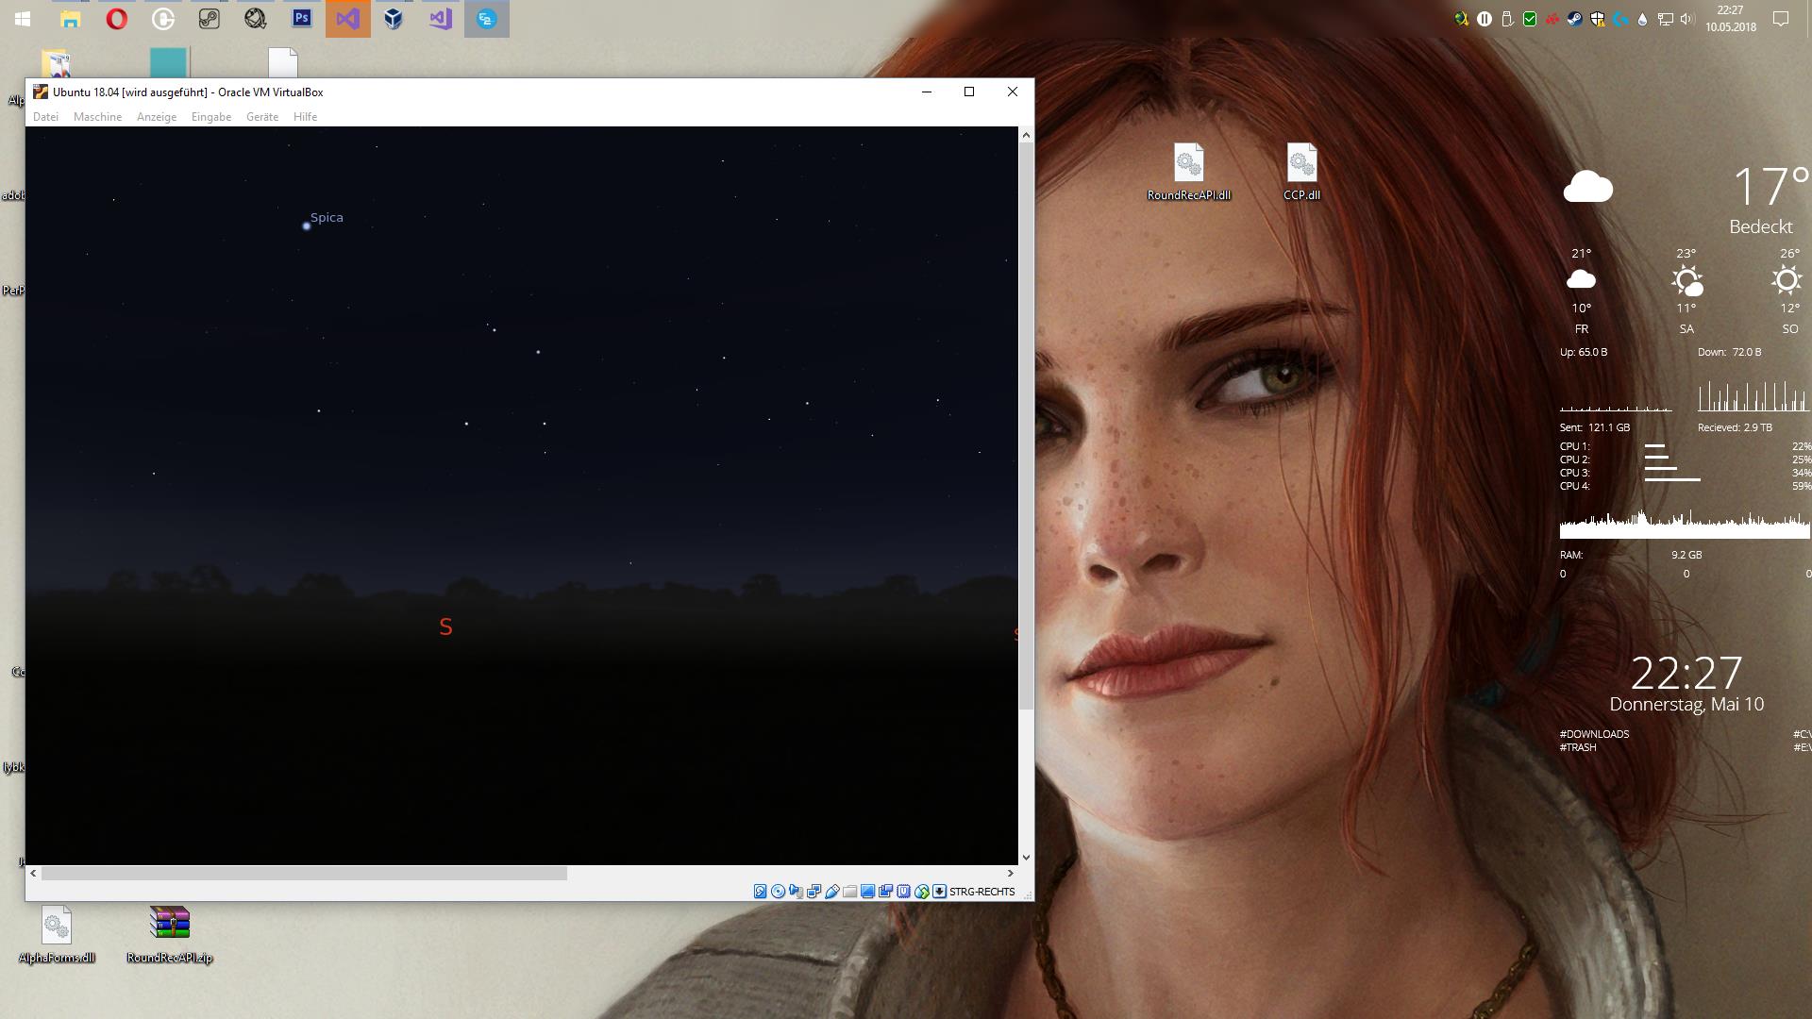The height and width of the screenshot is (1019, 1812).
Task: Open the Maschine menu
Action: pos(97,117)
